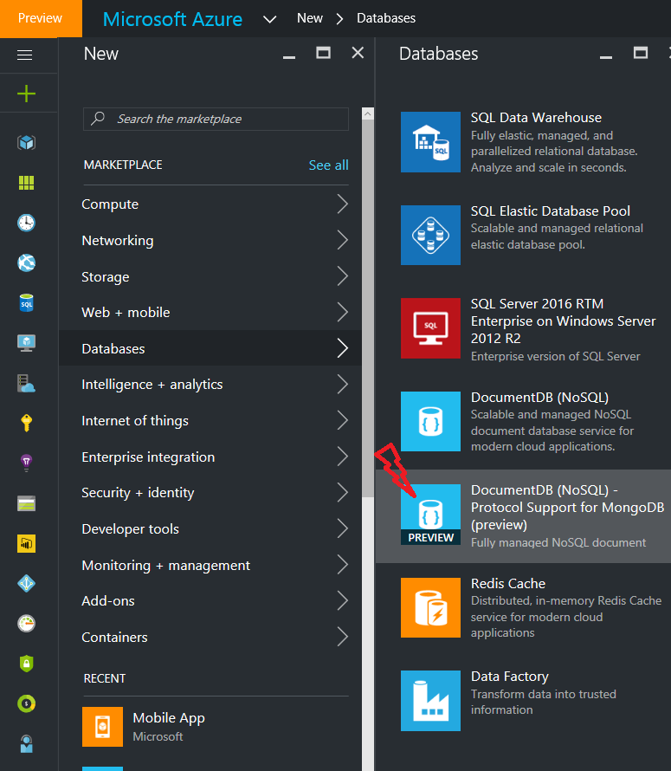Expand the Internet of things chevron
Viewport: 671px width, 771px height.
point(343,420)
